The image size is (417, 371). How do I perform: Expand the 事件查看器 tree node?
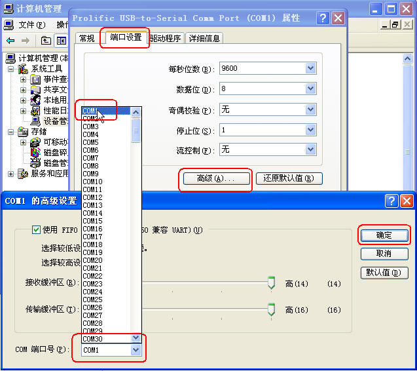click(23, 79)
